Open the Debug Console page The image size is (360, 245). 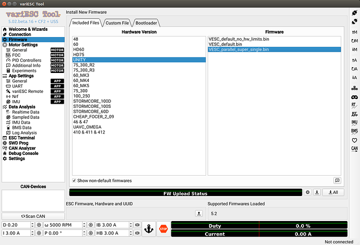pos(23,153)
